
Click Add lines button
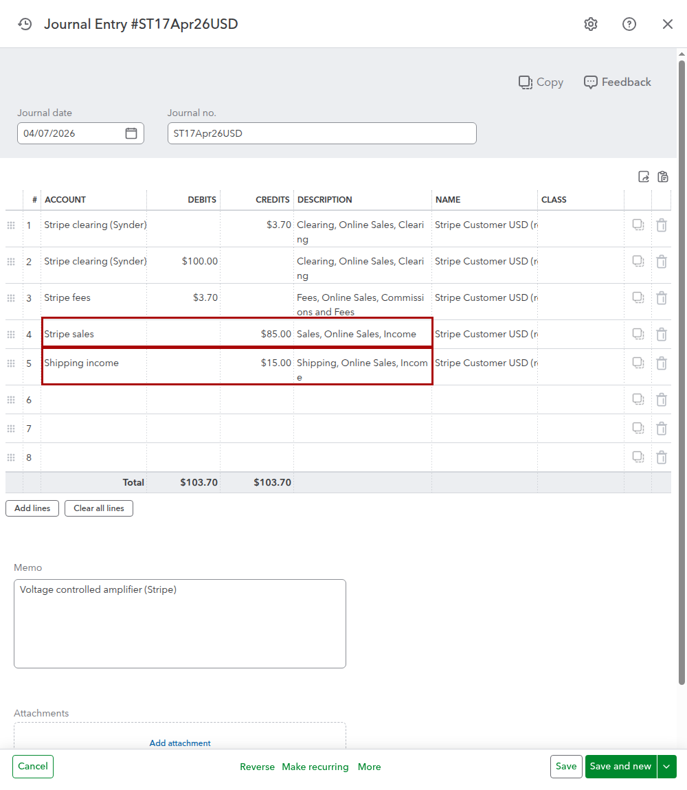(32, 508)
